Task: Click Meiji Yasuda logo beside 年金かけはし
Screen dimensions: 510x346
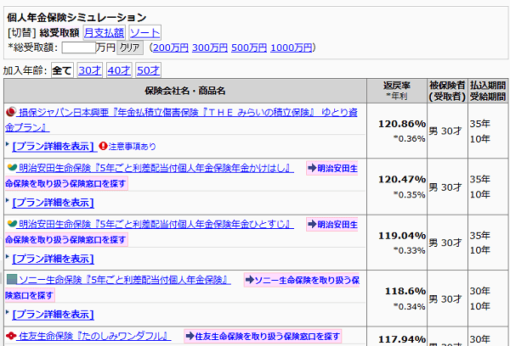Action: (12, 168)
